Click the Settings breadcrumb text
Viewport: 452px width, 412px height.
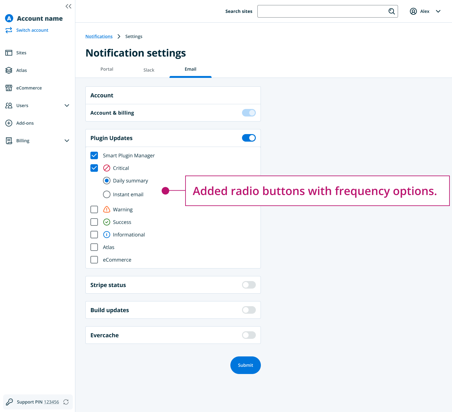(134, 36)
